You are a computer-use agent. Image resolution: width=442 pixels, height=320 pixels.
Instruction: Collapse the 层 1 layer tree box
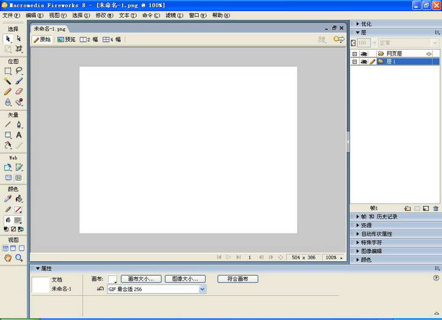pyautogui.click(x=354, y=62)
